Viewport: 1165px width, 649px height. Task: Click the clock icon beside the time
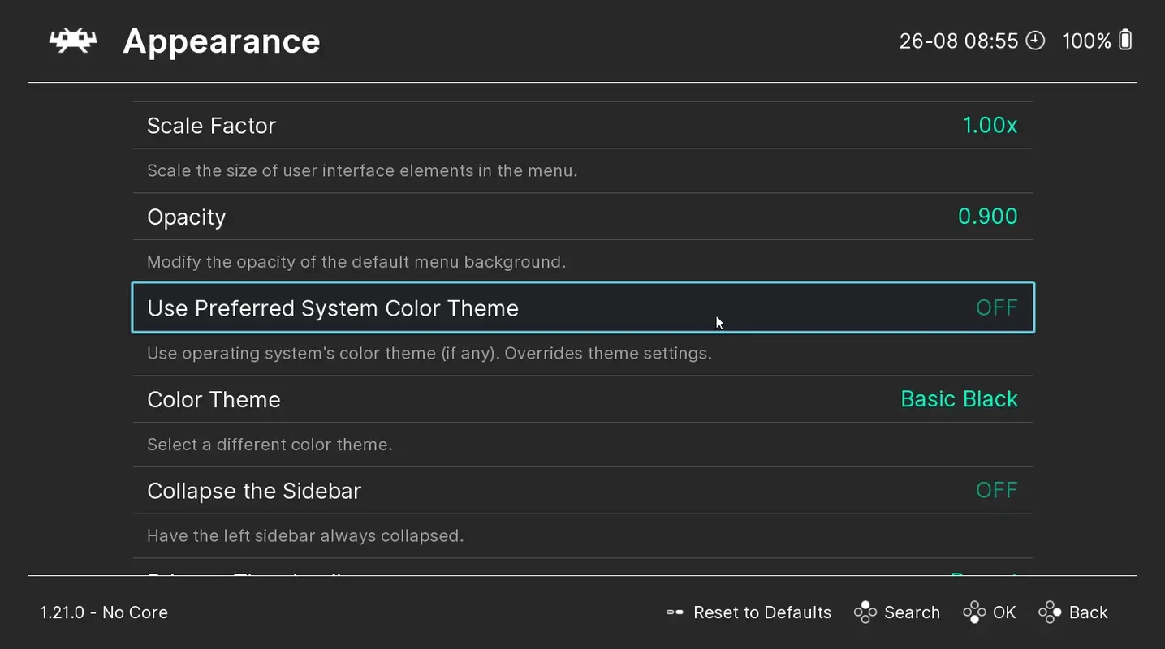coord(1035,41)
